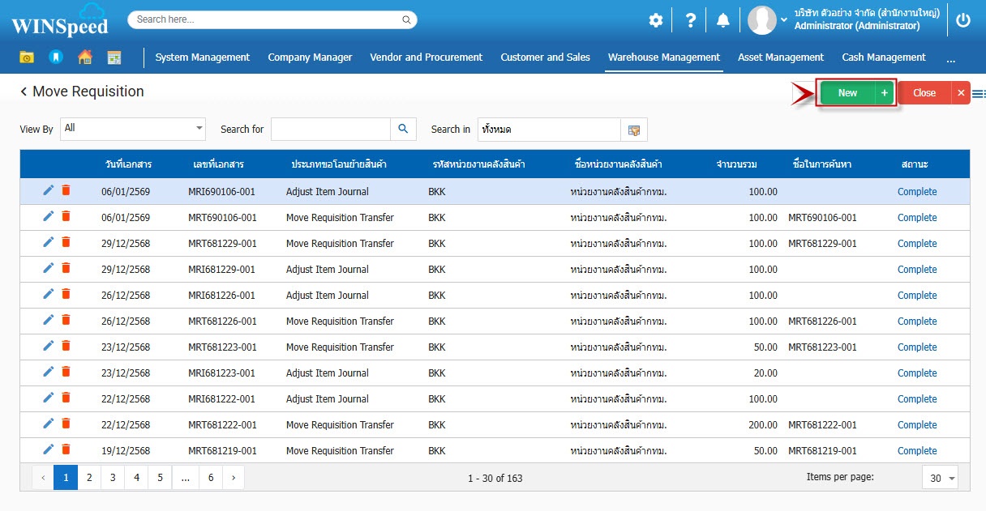Open the Asset Management menu

[780, 57]
